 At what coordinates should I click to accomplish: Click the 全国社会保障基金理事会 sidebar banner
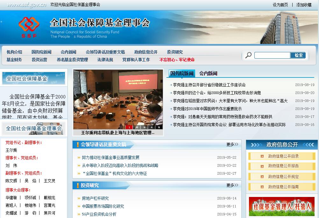[x=33, y=128]
